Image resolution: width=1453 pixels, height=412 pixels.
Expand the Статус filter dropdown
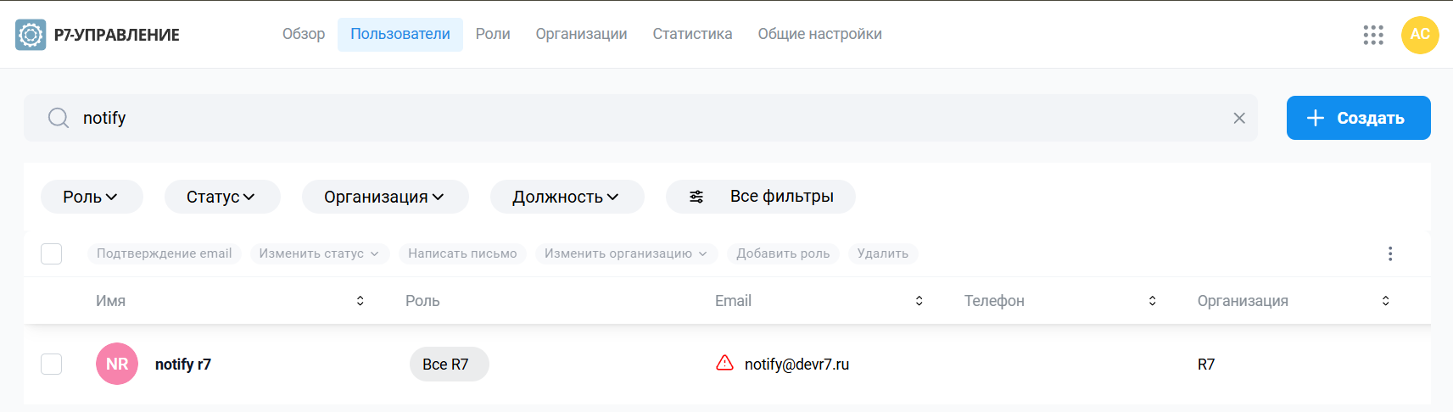click(222, 197)
